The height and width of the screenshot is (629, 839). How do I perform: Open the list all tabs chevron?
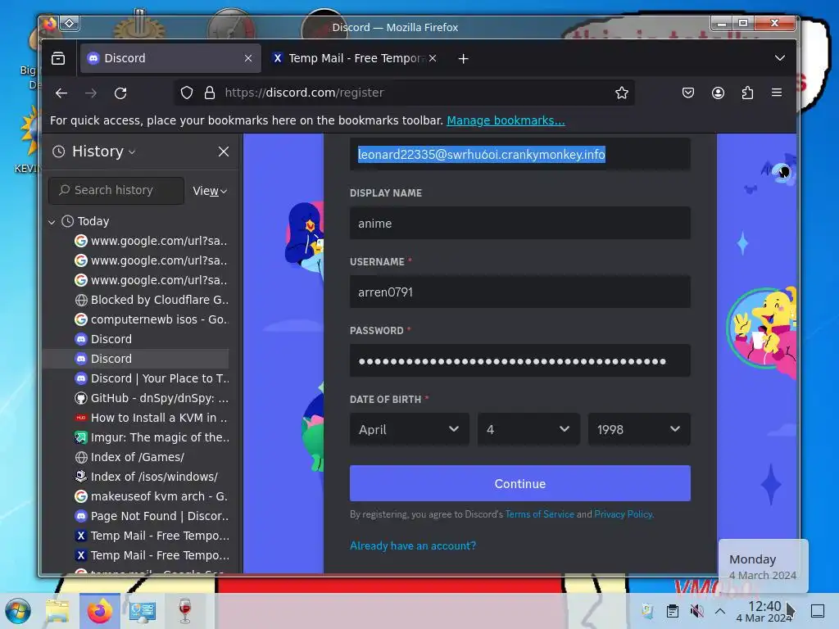(780, 58)
